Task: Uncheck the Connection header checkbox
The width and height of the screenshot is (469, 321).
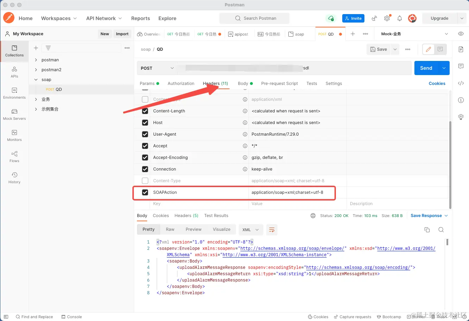Action: pos(145,169)
